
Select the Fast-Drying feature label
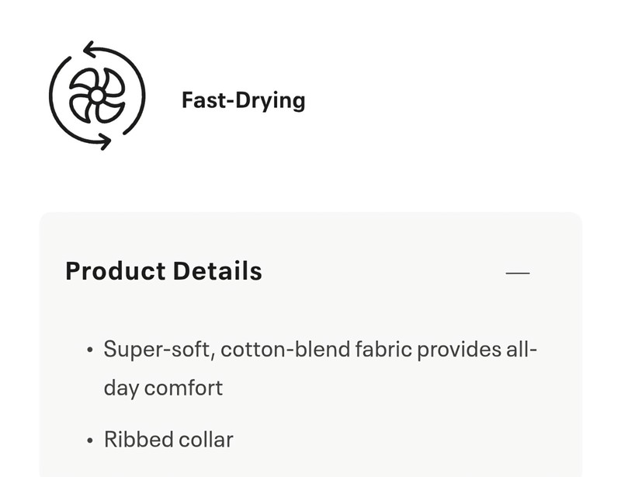[243, 100]
